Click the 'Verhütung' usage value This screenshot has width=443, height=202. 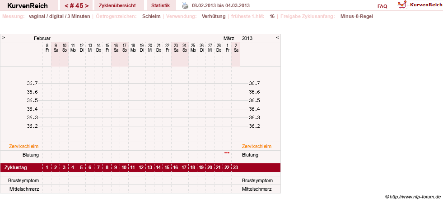tap(214, 16)
